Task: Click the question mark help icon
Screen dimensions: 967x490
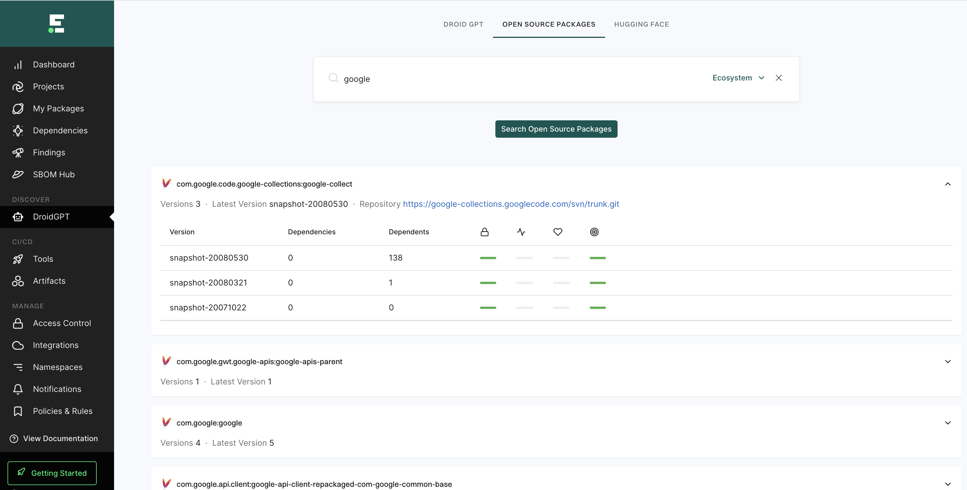Action: pos(14,439)
